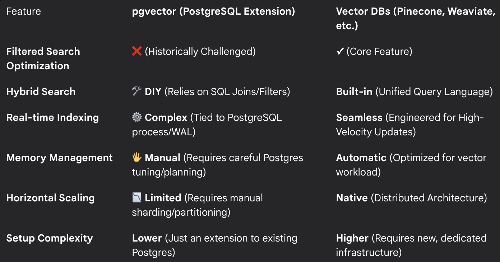Viewport: 500px width, 262px height.
Task: Click the Vector DBs column header
Action: [416, 19]
